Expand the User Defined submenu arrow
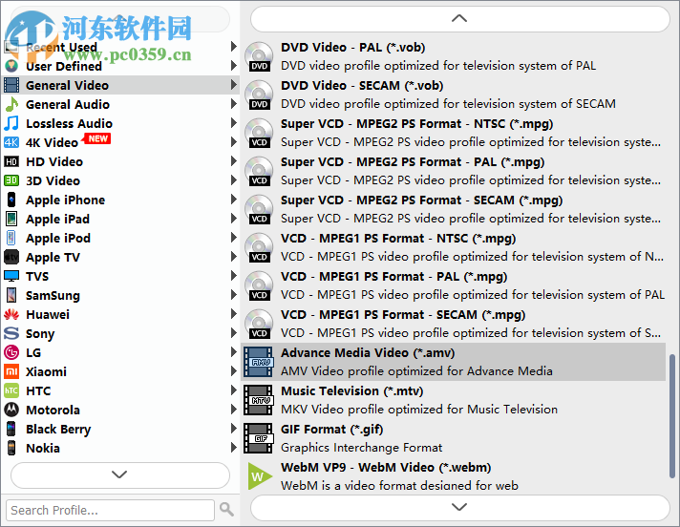Viewport: 680px width, 527px height. pyautogui.click(x=233, y=66)
